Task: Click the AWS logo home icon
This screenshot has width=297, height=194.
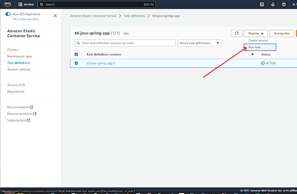Action: coord(7,4)
